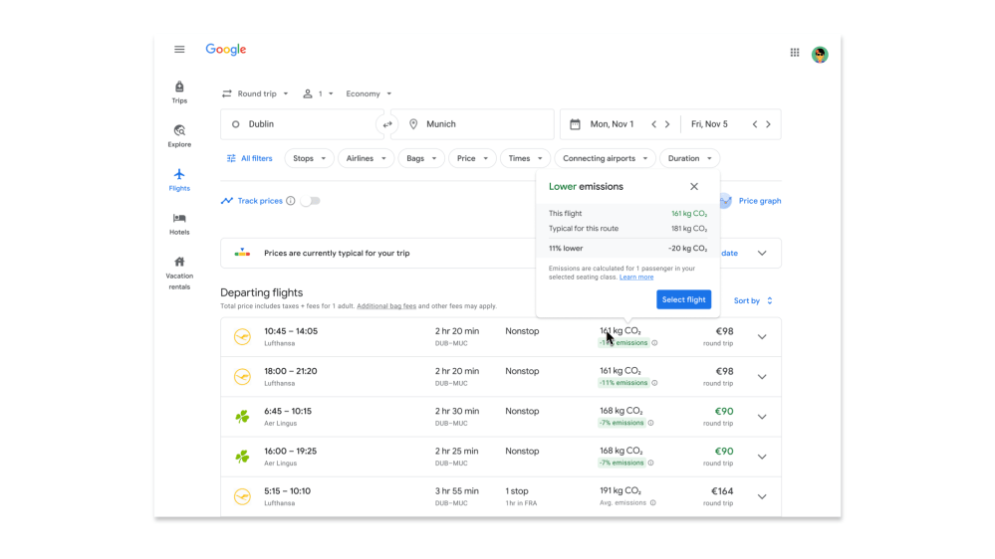This screenshot has height=559, width=995.
Task: Open the Trips section
Action: [179, 93]
